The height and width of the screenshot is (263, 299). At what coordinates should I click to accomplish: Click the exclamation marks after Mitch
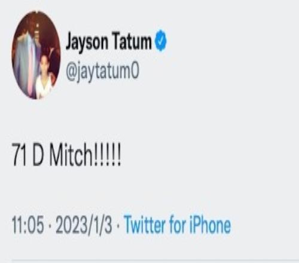[106, 155]
